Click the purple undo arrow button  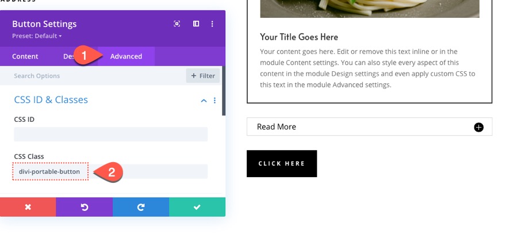(85, 207)
